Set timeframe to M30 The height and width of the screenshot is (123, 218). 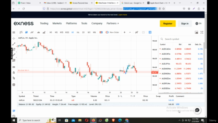pyautogui.click(x=67, y=32)
